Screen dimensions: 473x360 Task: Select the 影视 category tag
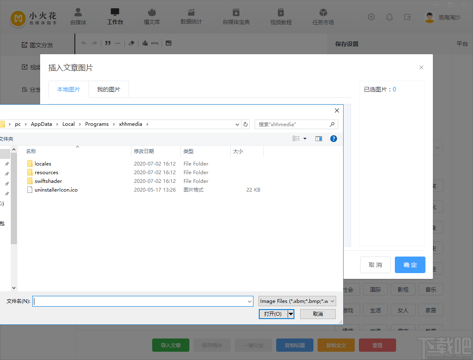click(403, 290)
